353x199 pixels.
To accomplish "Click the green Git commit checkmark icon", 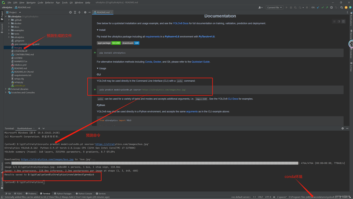I will pyautogui.click(x=322, y=8).
